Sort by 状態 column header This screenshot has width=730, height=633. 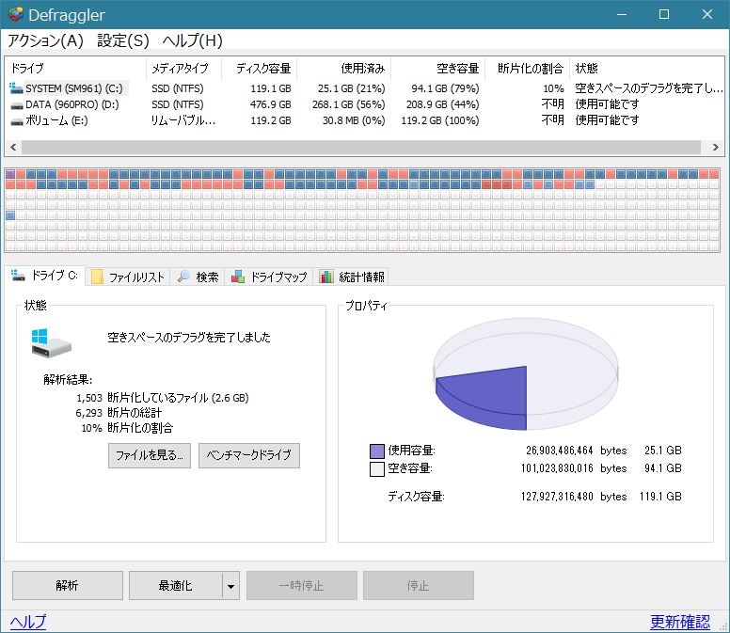coord(647,69)
